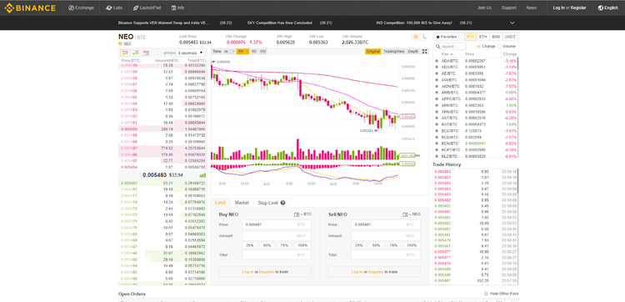
Task: Open the groups decimals dropdown
Action: pyautogui.click(x=191, y=53)
